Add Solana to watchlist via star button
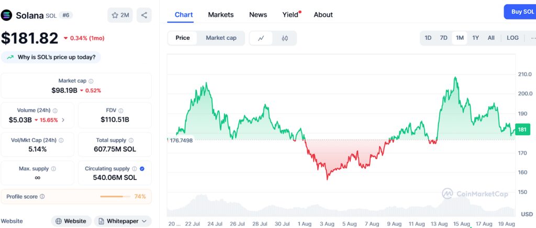The width and height of the screenshot is (536, 228). [120, 15]
